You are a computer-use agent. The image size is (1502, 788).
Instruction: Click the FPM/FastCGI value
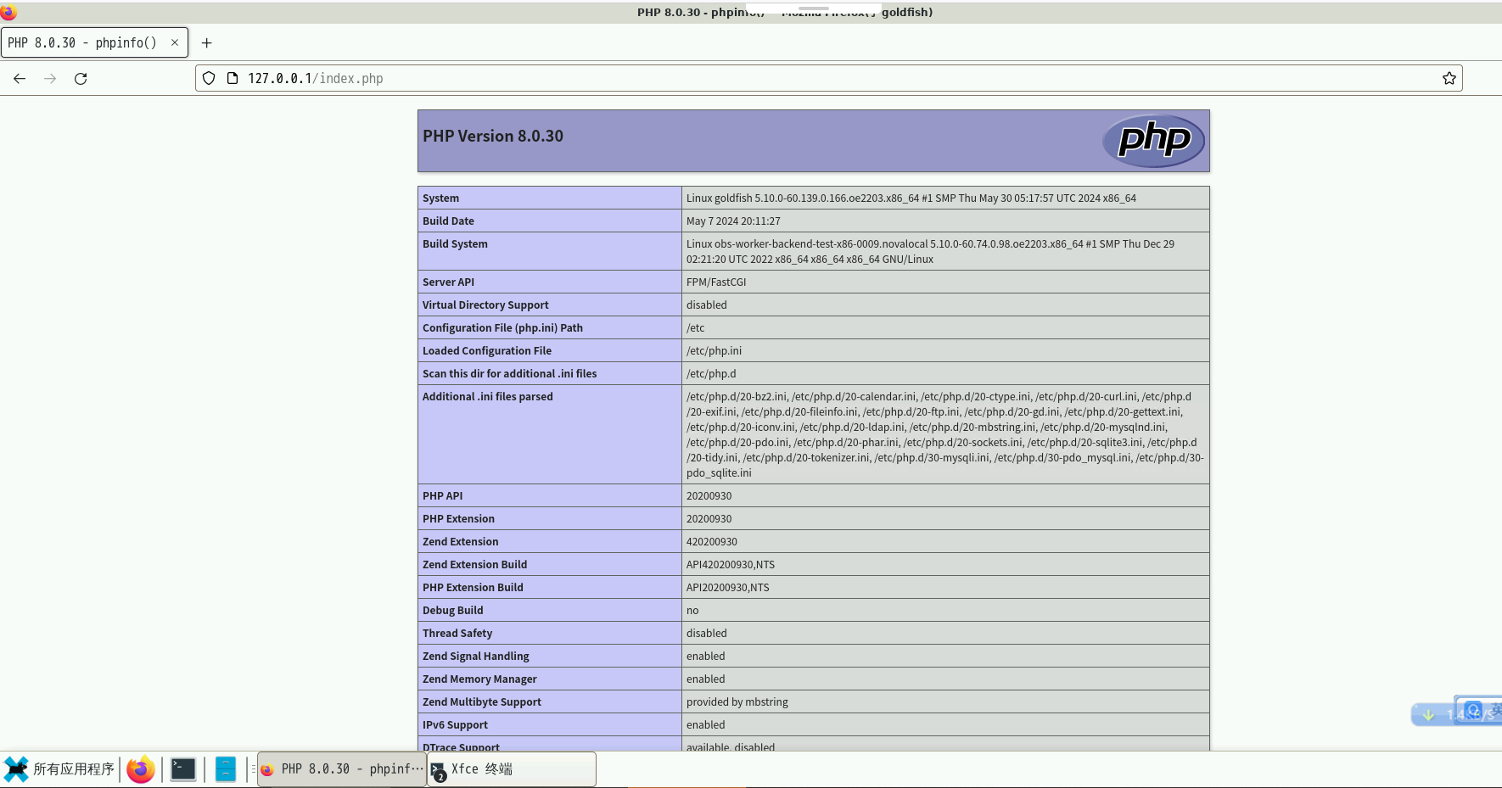click(x=716, y=282)
